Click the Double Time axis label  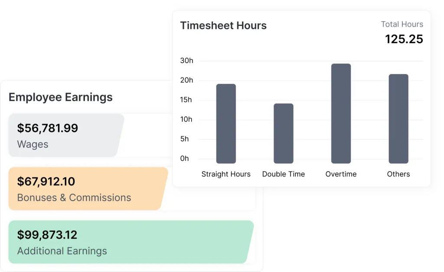[284, 174]
